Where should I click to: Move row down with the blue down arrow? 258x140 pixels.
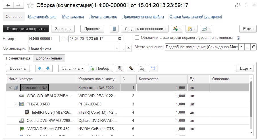48,68
